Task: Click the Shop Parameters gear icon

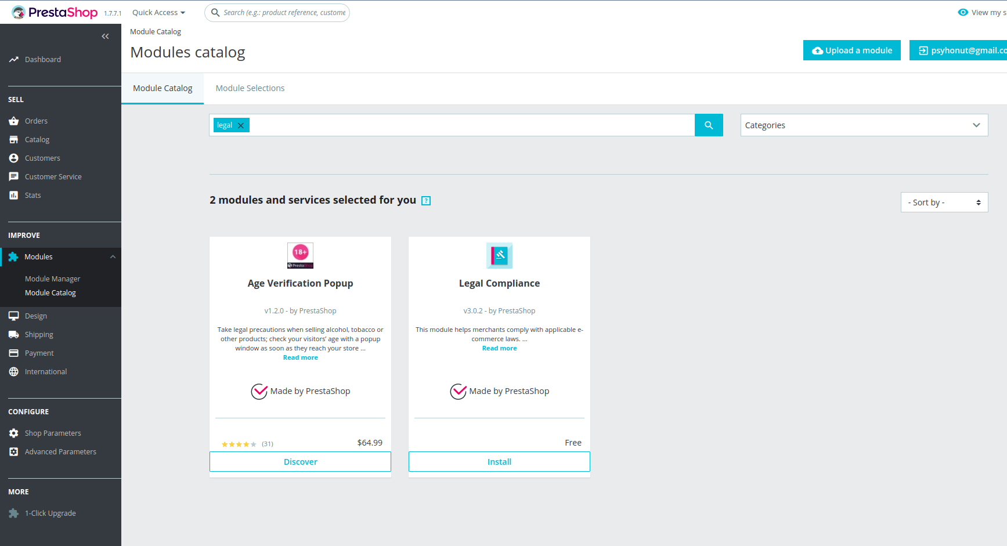Action: tap(14, 433)
